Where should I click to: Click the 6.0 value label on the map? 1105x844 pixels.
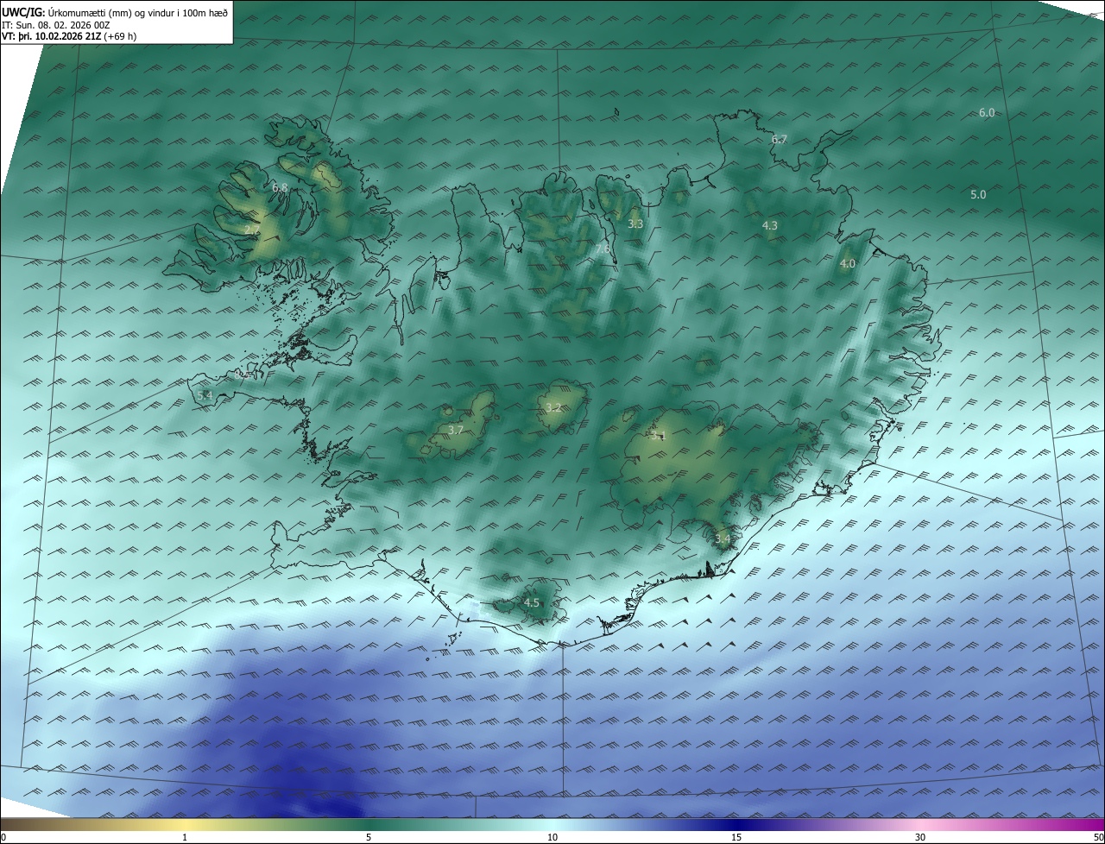pos(987,113)
